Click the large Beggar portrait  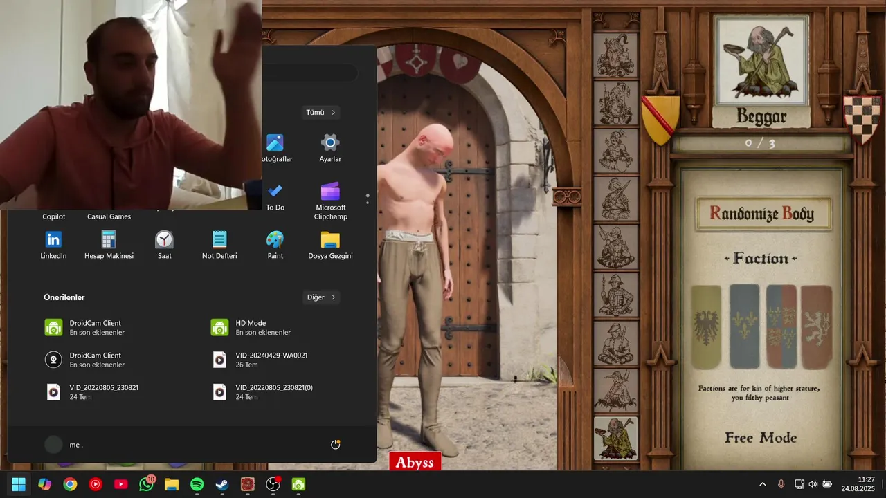click(761, 60)
